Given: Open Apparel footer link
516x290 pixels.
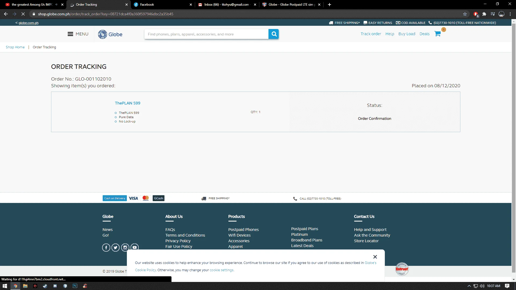Looking at the screenshot, I should tap(235, 247).
